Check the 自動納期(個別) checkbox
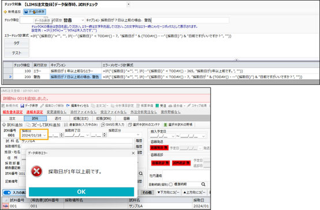Screen dimensions: 320x210 pyautogui.click(x=171, y=184)
